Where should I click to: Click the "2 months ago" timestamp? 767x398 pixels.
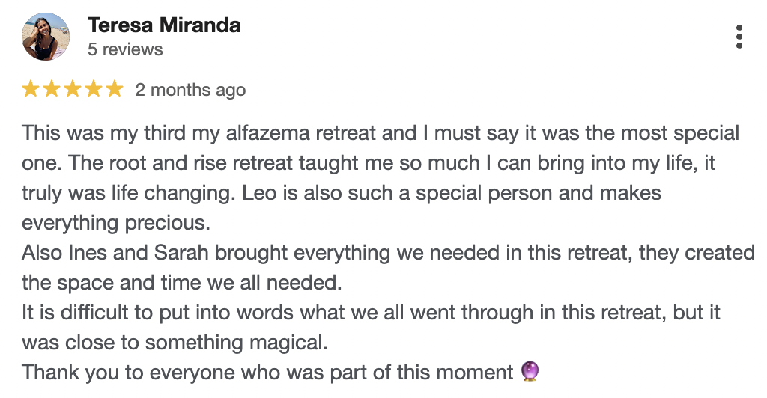[x=190, y=90]
